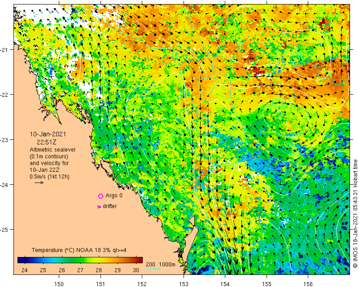Click the latitude axis label "-23"
Image resolution: width=359 pixels, height=287 pixels.
(x=4, y=139)
